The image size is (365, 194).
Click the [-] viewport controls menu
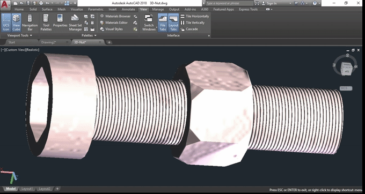coord(3,50)
